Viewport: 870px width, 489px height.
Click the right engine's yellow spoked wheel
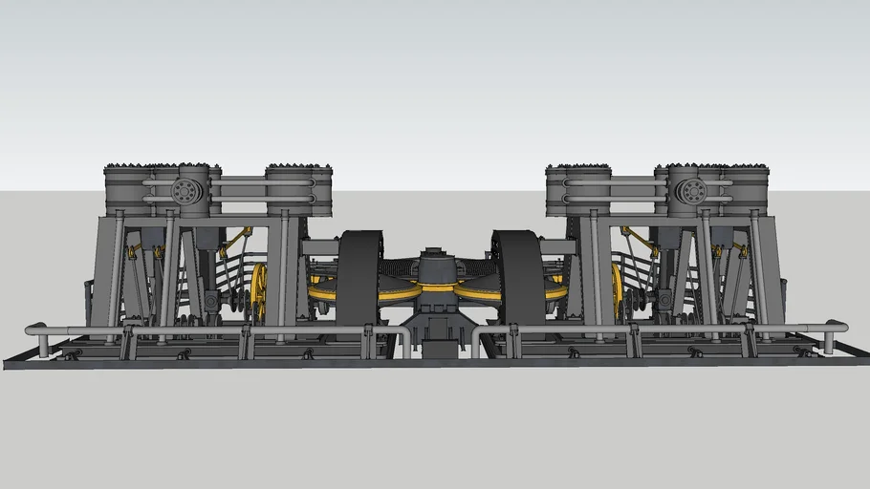point(617,289)
